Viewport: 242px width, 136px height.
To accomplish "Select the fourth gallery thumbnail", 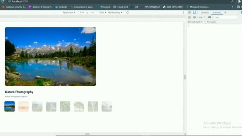I will pos(51,107).
